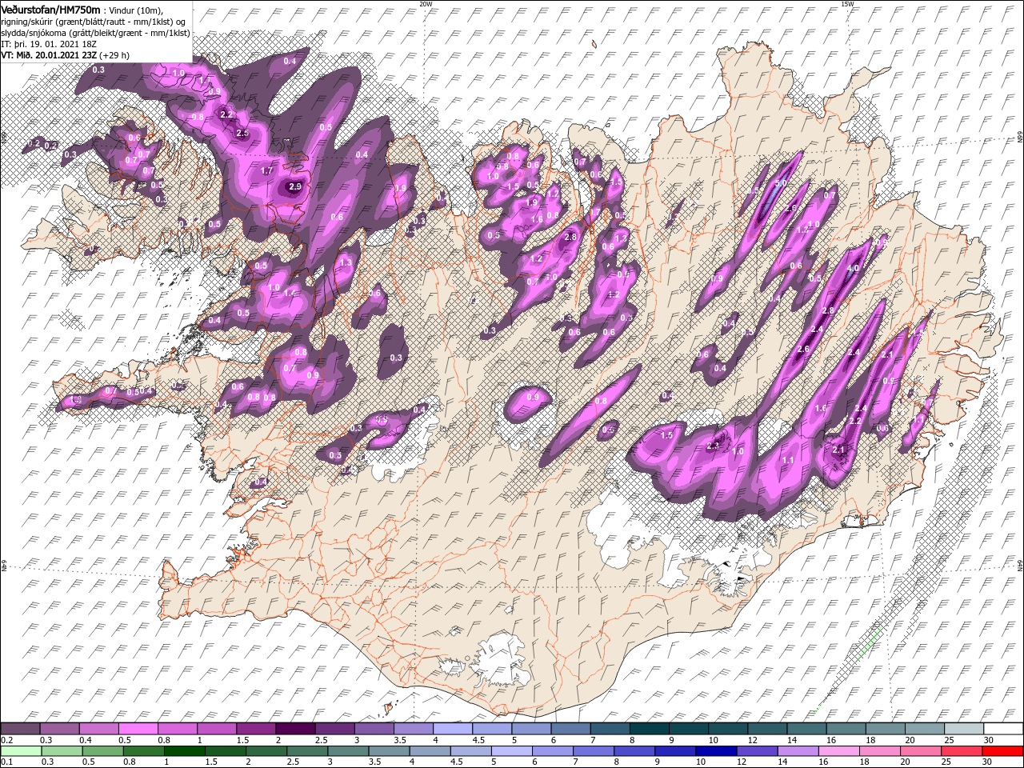The width and height of the screenshot is (1024, 768).
Task: Click the 15W longitude label at top
Action: click(x=847, y=4)
